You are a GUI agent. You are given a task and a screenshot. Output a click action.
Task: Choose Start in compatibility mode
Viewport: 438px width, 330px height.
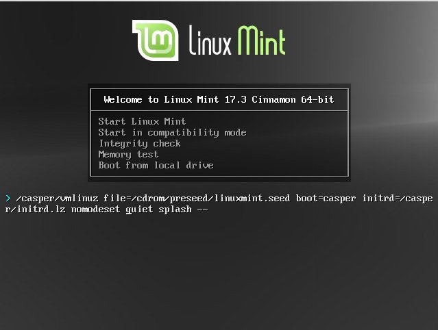coord(172,133)
